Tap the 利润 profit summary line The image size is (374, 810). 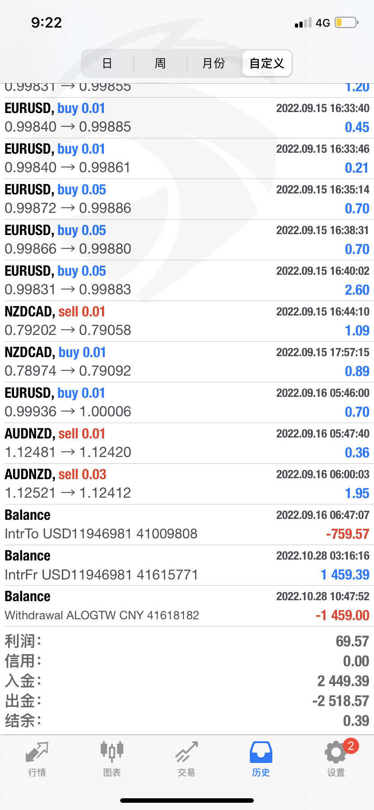tap(187, 641)
